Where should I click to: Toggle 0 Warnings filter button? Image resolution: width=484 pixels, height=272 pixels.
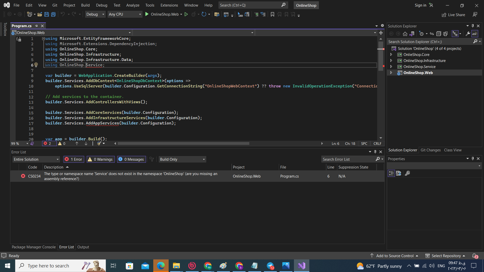100,159
